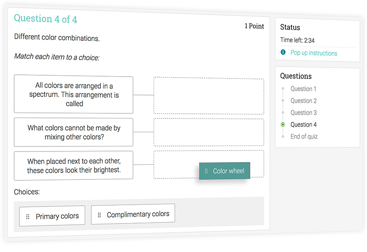Click the drag handle on Color wheel chip
This screenshot has width=367, height=252.
(206, 171)
